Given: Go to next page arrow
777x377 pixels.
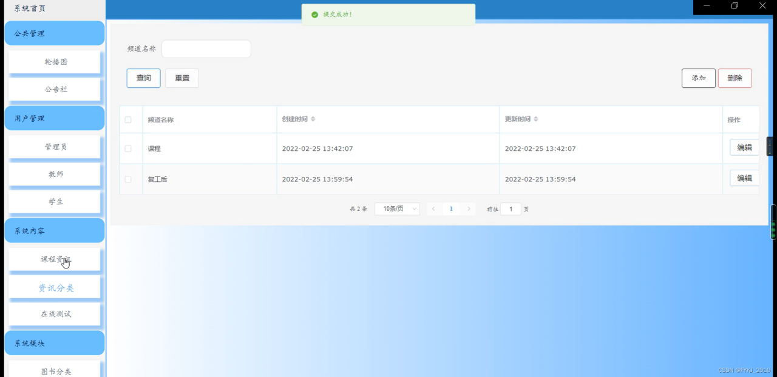Looking at the screenshot, I should click(468, 209).
